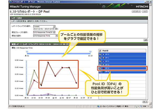Select the DP 2 row label

point(107,61)
